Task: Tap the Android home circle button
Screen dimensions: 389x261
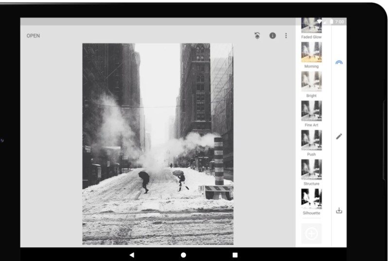Action: [x=183, y=255]
